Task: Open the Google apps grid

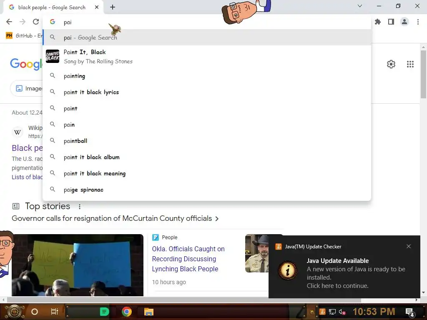Action: click(x=410, y=64)
